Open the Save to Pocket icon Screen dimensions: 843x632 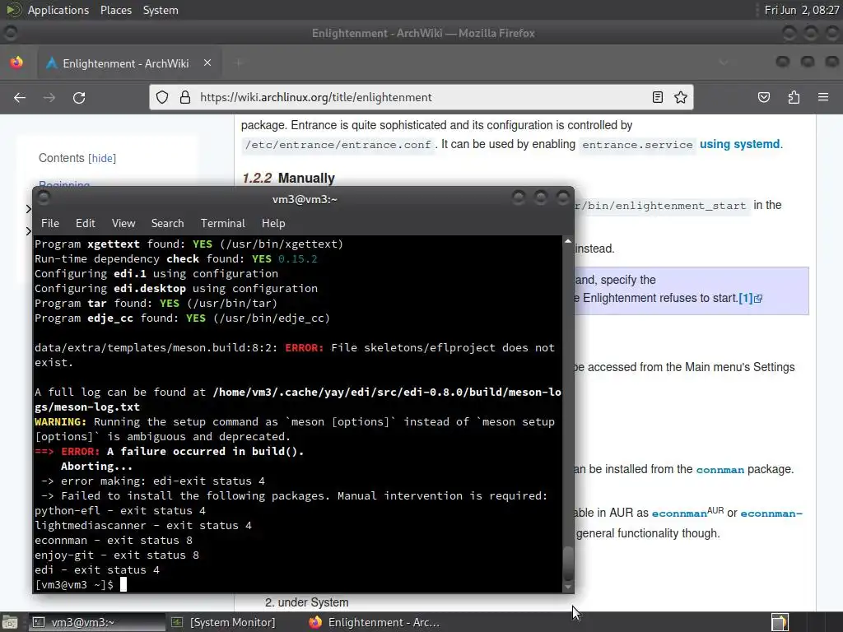coord(763,97)
